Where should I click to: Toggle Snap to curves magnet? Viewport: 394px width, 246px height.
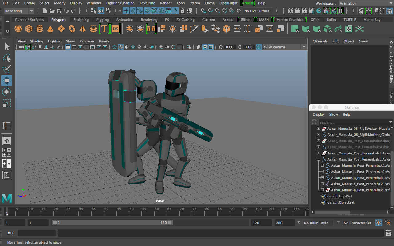coord(211,11)
